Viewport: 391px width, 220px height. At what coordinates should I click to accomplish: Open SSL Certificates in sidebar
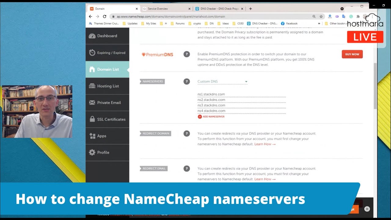click(107, 119)
